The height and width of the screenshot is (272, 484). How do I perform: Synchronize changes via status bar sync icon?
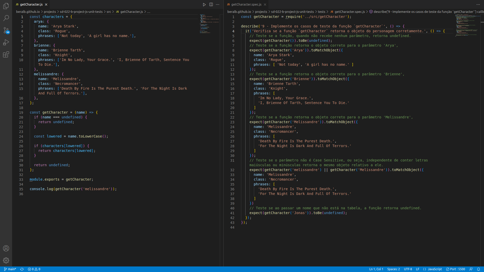(x=22, y=269)
